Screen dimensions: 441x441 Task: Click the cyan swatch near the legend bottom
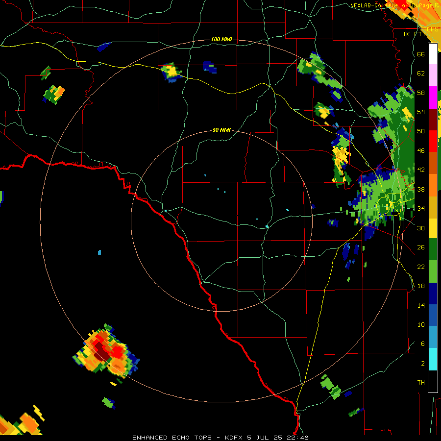click(433, 359)
